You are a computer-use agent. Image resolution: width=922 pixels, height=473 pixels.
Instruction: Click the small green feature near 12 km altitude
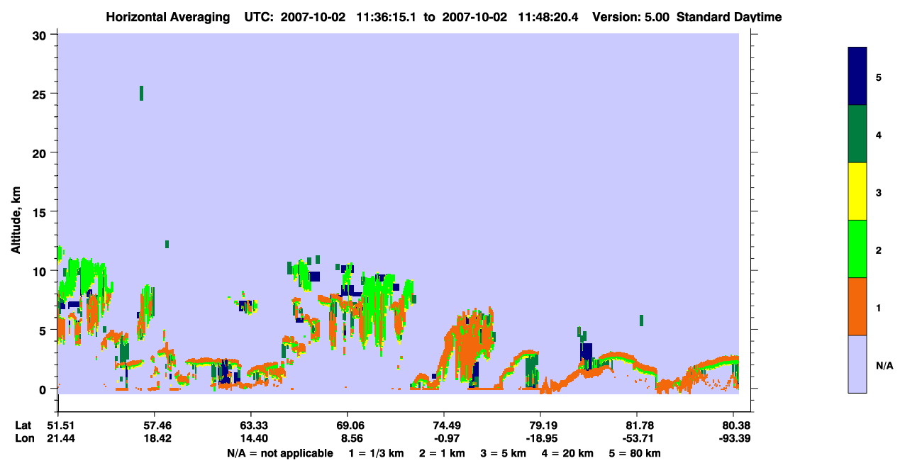[x=167, y=244]
